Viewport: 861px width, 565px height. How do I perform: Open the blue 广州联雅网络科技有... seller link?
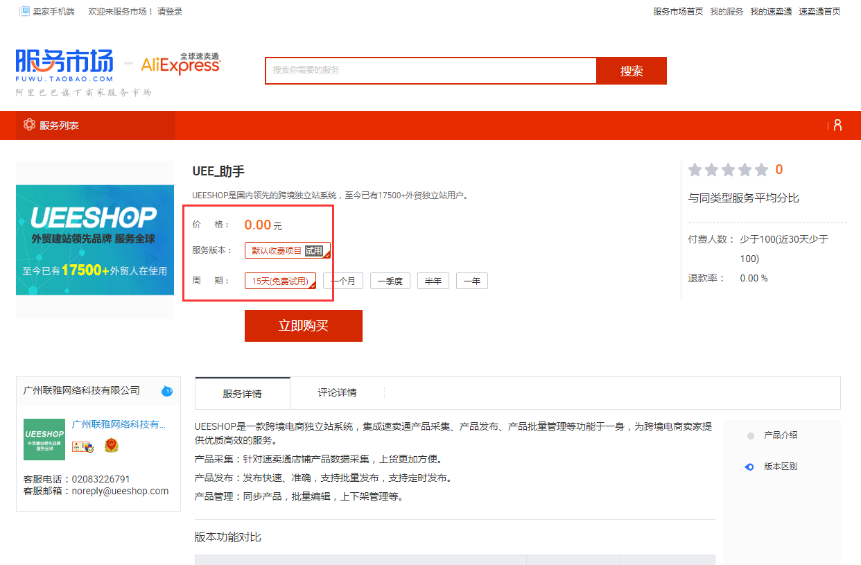(x=119, y=424)
